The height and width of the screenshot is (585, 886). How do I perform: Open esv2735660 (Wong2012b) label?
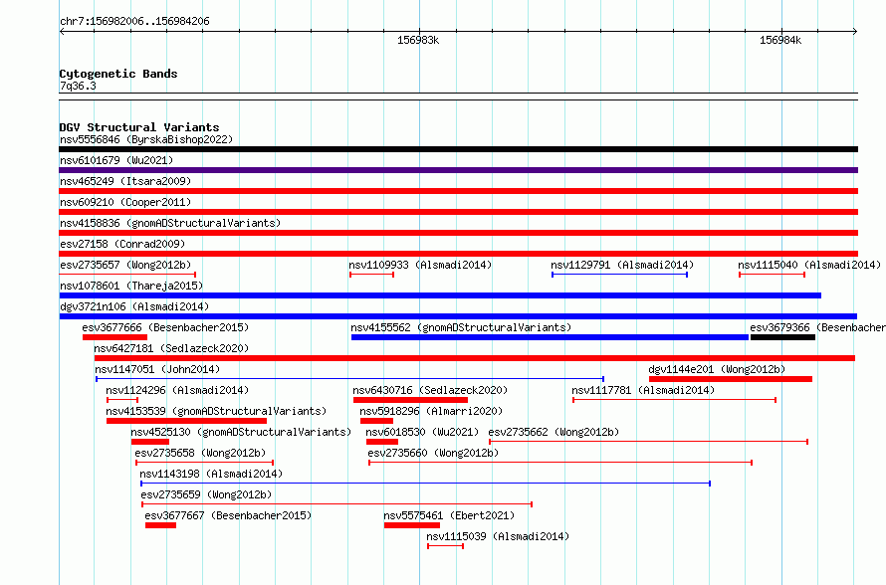pos(433,453)
